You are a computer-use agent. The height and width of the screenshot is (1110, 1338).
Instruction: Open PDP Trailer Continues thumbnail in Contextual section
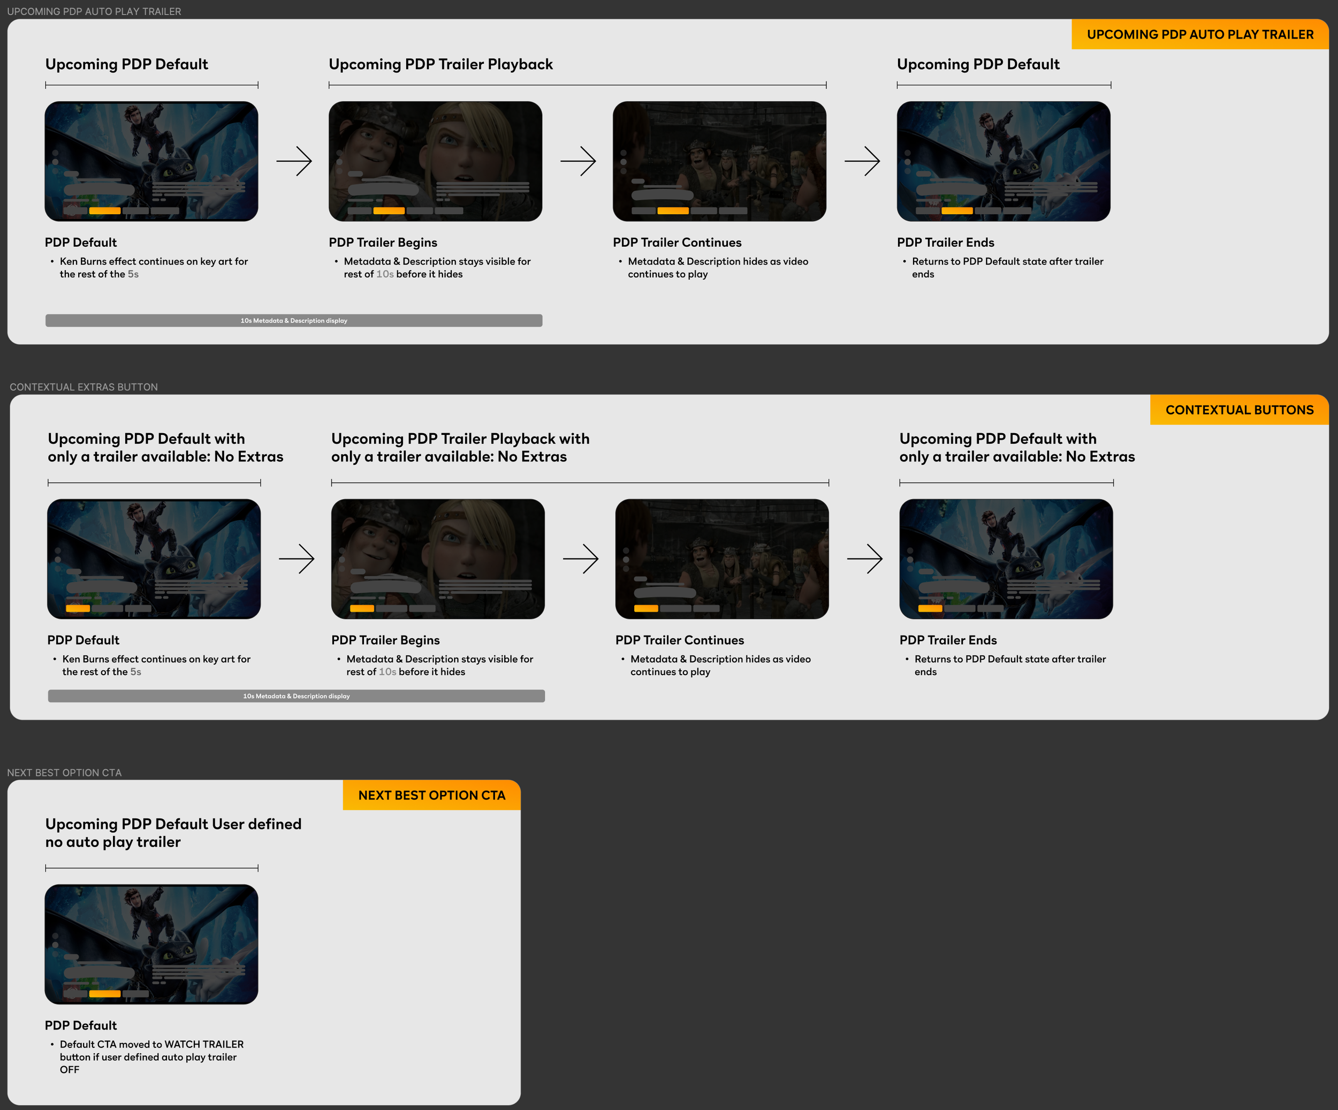coord(722,559)
